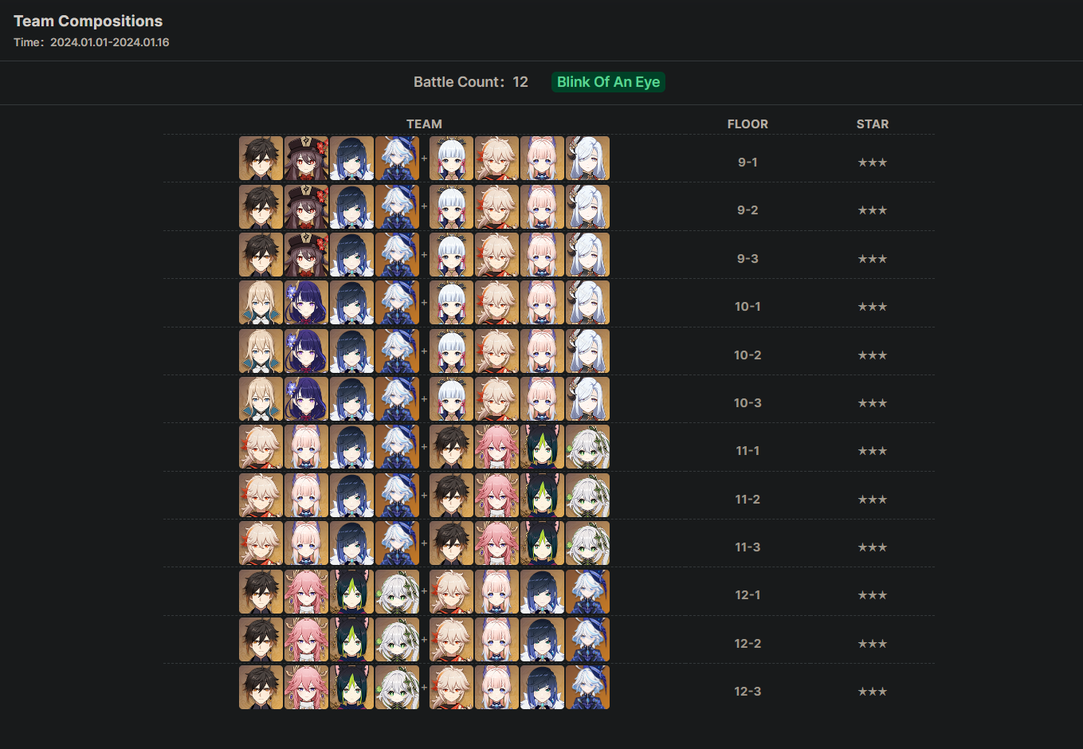Open Kokomi's avatar in the 9-1 row

542,159
